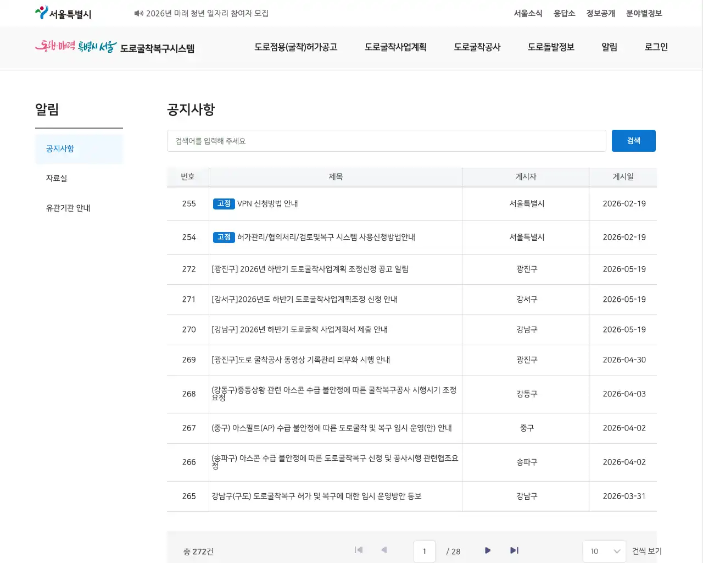703x563 pixels.
Task: Open the 10건씩 보기 dropdown
Action: pyautogui.click(x=604, y=551)
